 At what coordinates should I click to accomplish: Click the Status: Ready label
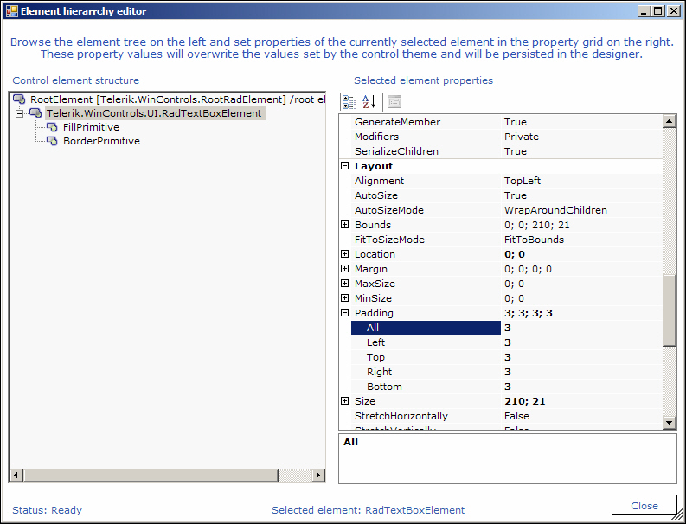coord(48,510)
